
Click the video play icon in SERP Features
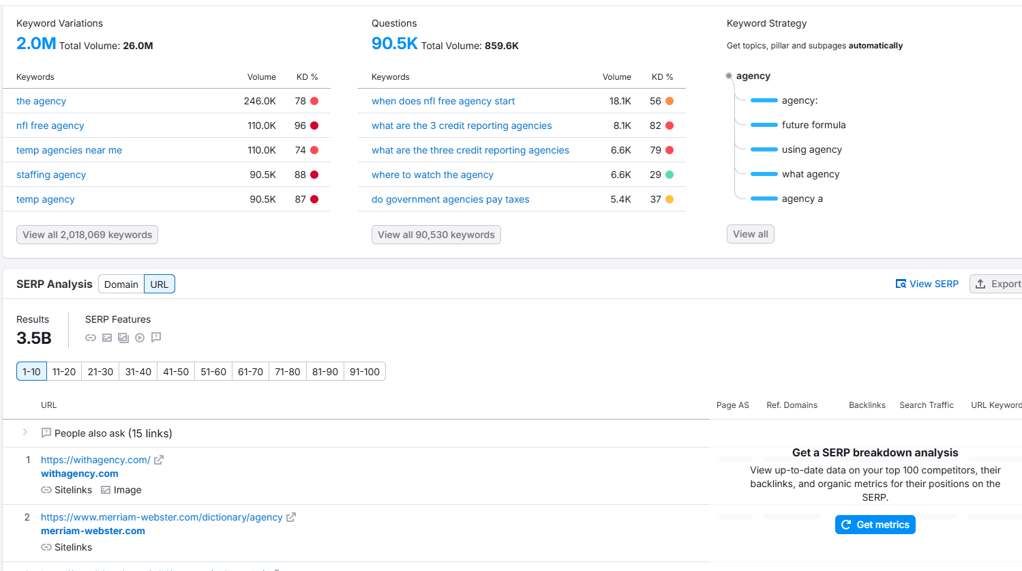point(140,338)
